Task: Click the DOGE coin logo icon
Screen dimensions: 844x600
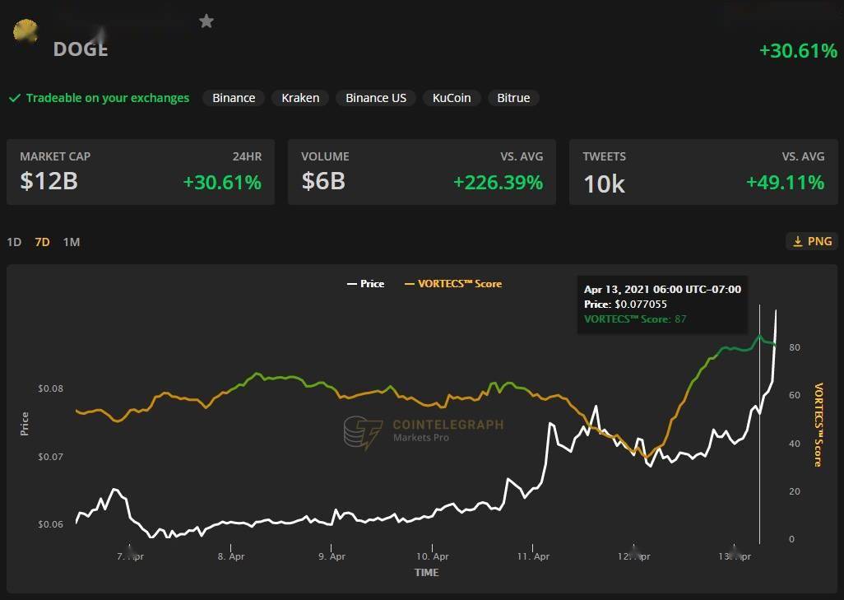Action: (26, 31)
